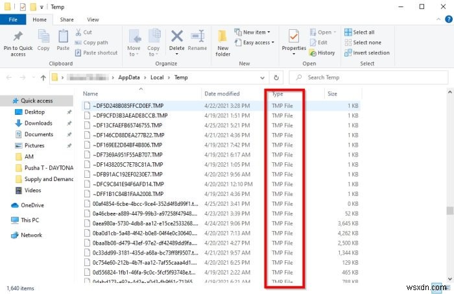Click the Edit command
The image size is (454, 294).
coord(318,43)
